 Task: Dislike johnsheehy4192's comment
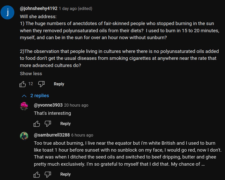click(x=41, y=84)
